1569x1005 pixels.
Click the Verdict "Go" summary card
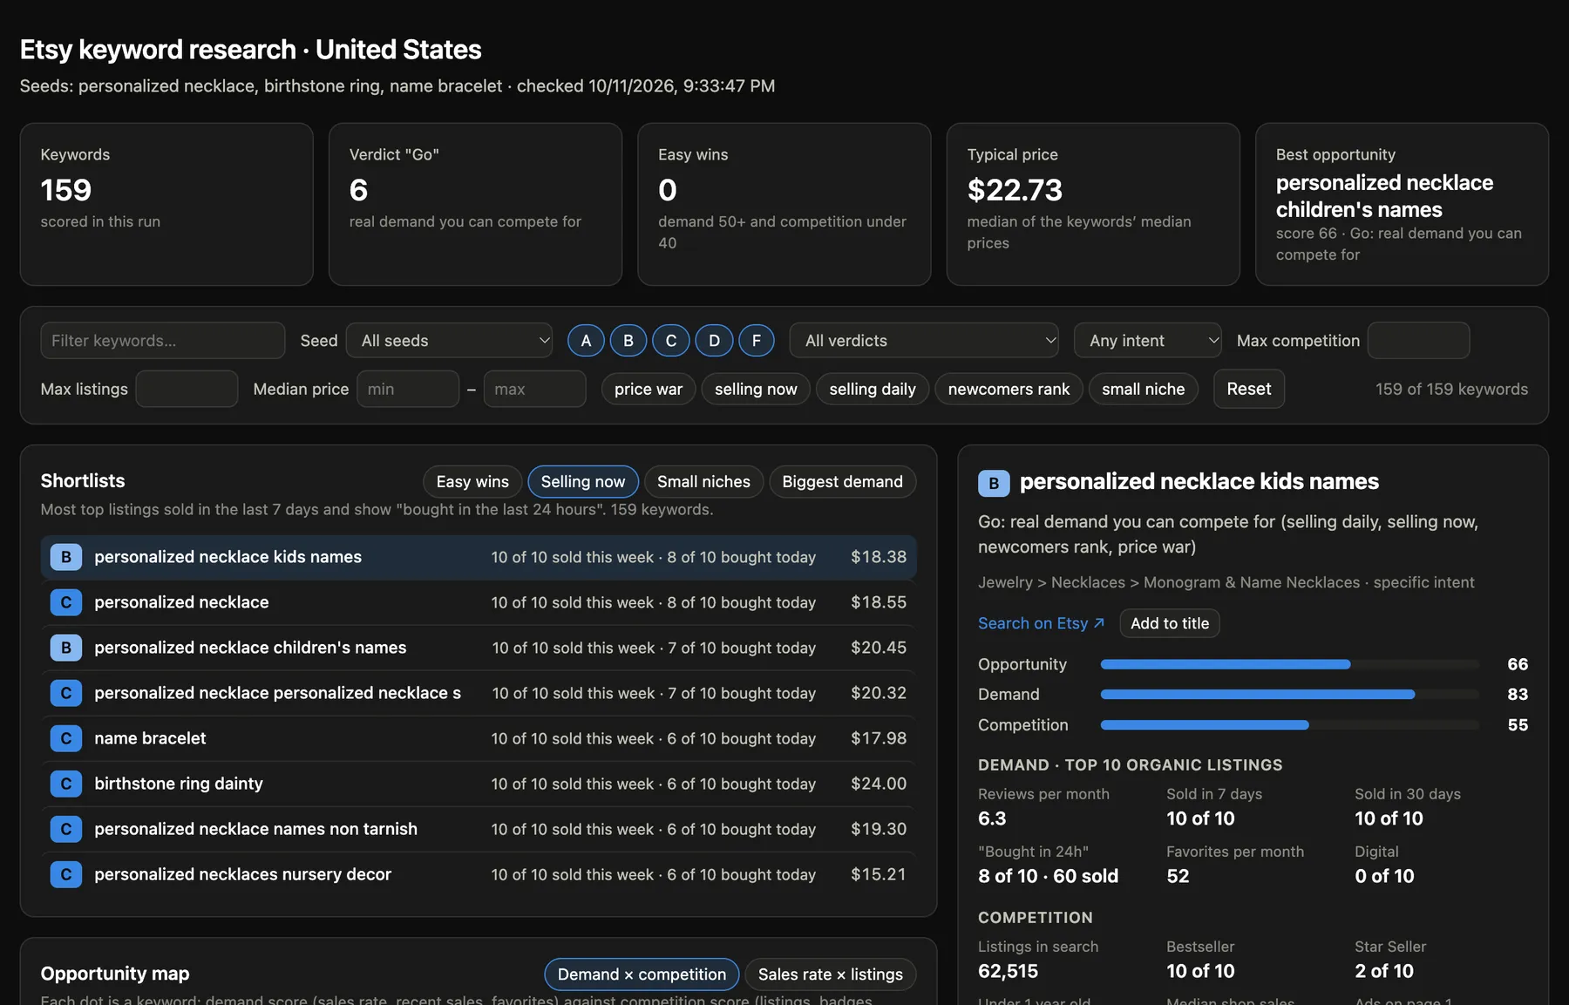[475, 204]
